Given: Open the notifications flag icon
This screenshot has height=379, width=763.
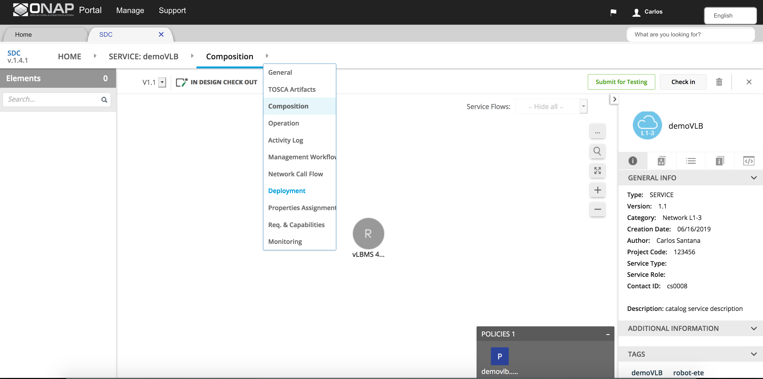Looking at the screenshot, I should point(613,12).
